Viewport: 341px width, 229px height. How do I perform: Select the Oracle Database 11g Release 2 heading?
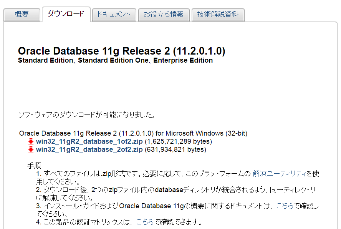pos(122,51)
